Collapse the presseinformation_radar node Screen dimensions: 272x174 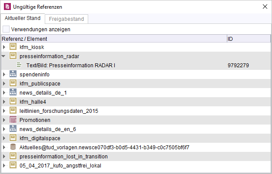point(3,56)
